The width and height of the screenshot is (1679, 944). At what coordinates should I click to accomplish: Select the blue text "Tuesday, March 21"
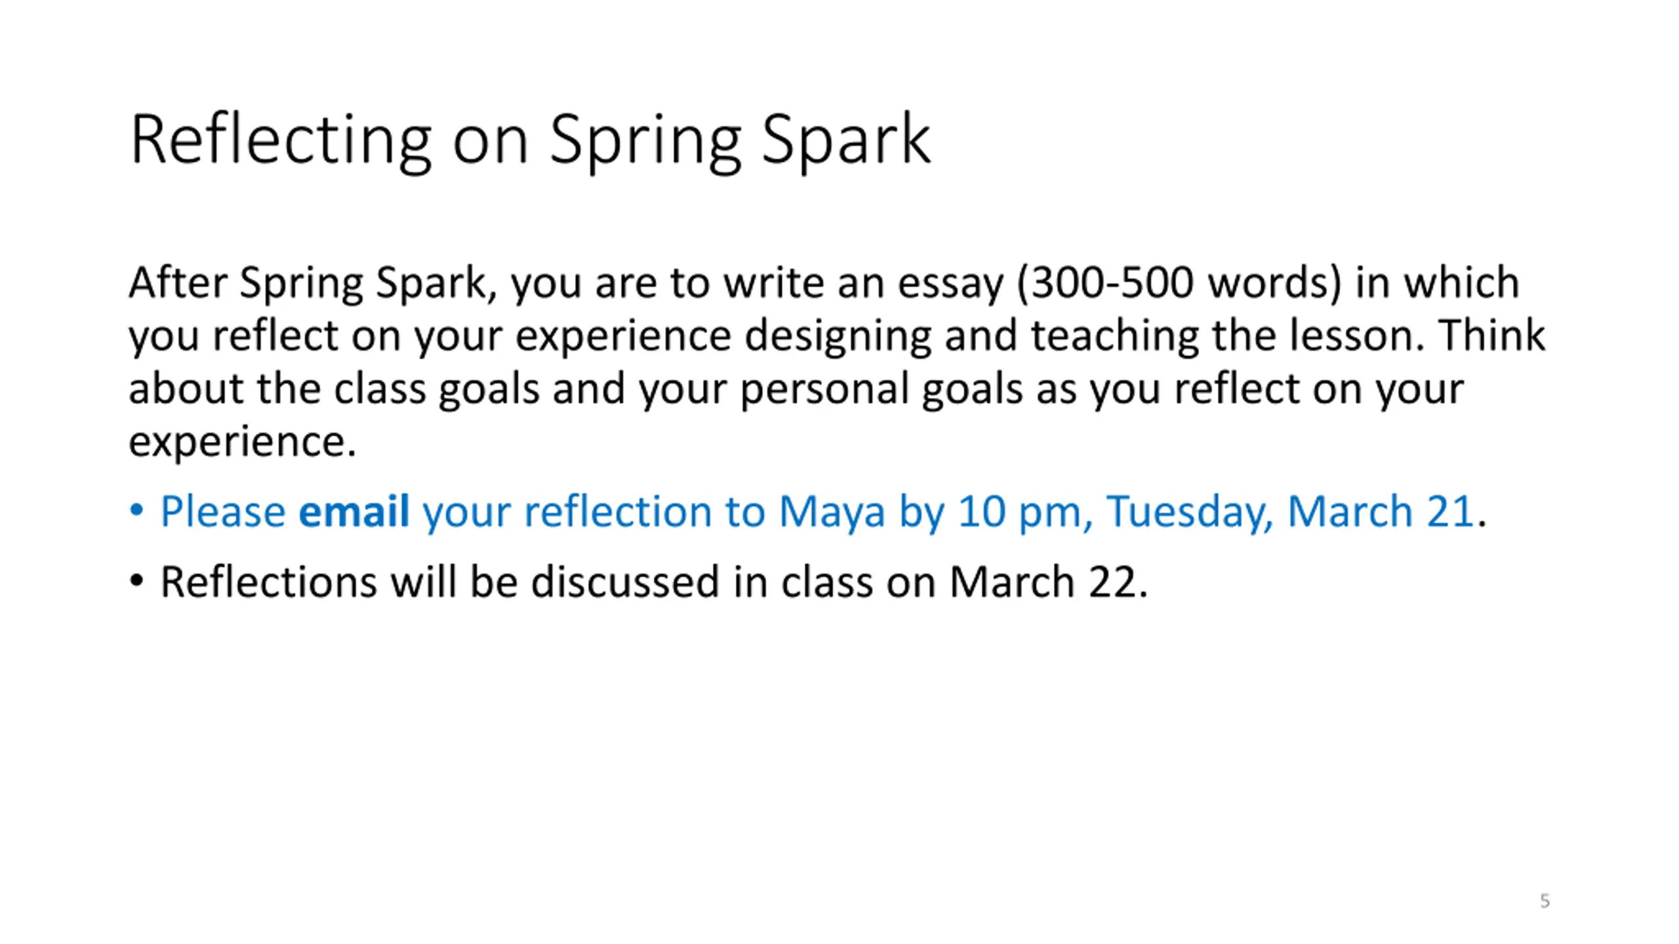coord(1291,511)
